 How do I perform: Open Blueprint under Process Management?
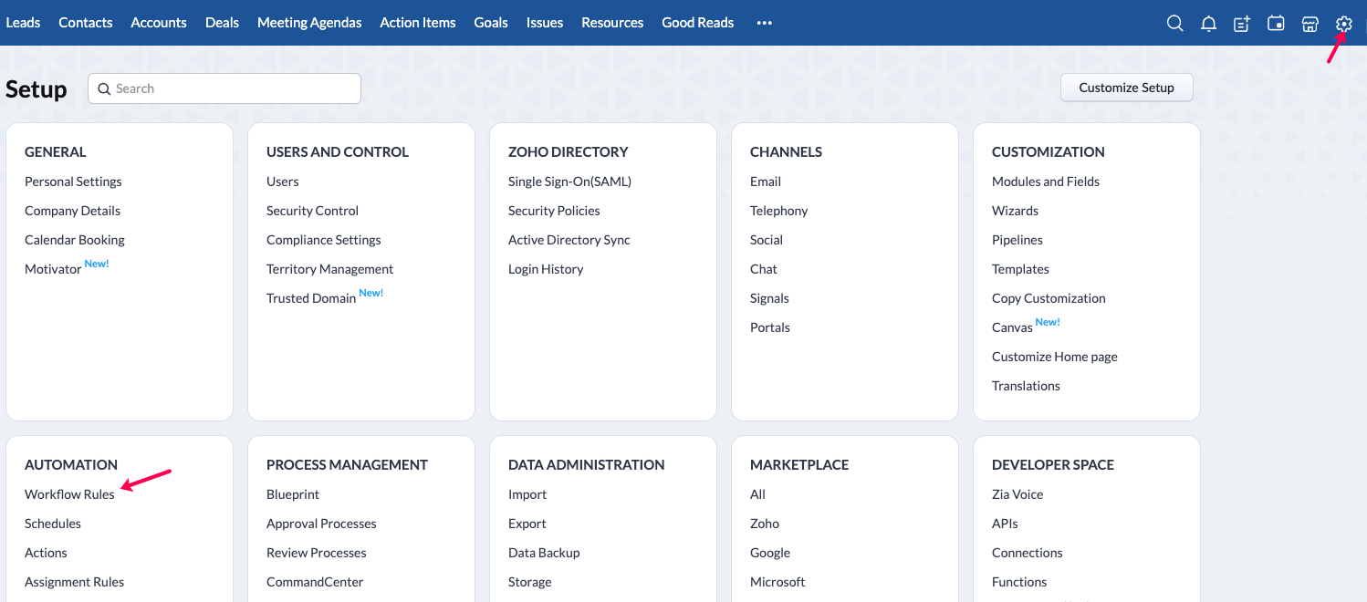coord(293,494)
